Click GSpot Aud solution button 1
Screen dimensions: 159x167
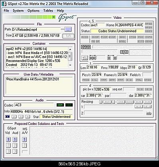[x=15, y=139]
